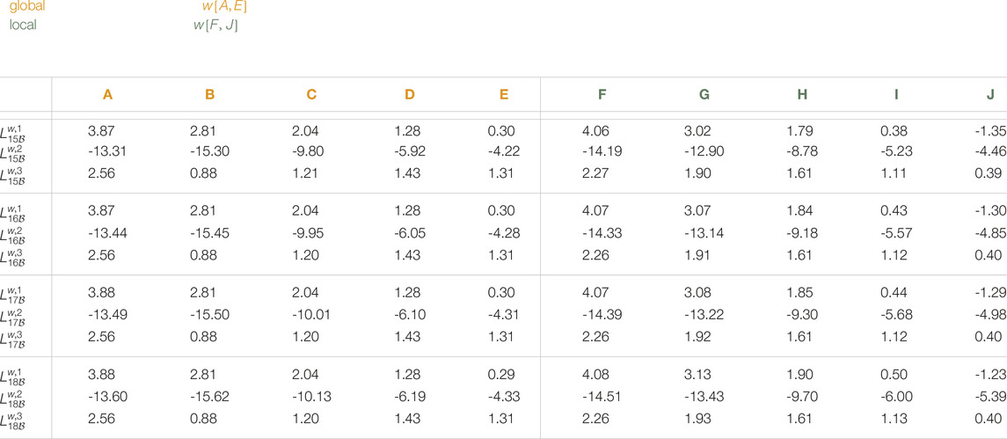Select the w[F, J] legend entry
Image resolution: width=1007 pixels, height=439 pixels.
[x=215, y=26]
